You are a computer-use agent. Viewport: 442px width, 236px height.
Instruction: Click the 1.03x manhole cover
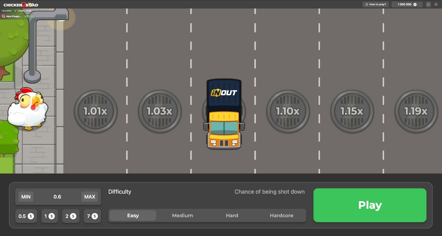click(x=160, y=111)
